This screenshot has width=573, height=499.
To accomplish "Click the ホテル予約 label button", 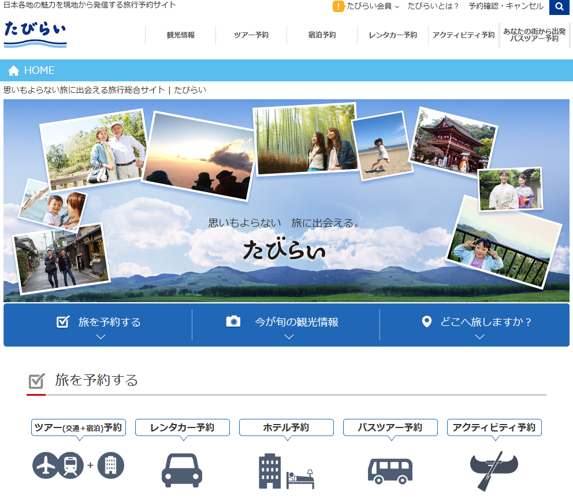I will point(286,427).
